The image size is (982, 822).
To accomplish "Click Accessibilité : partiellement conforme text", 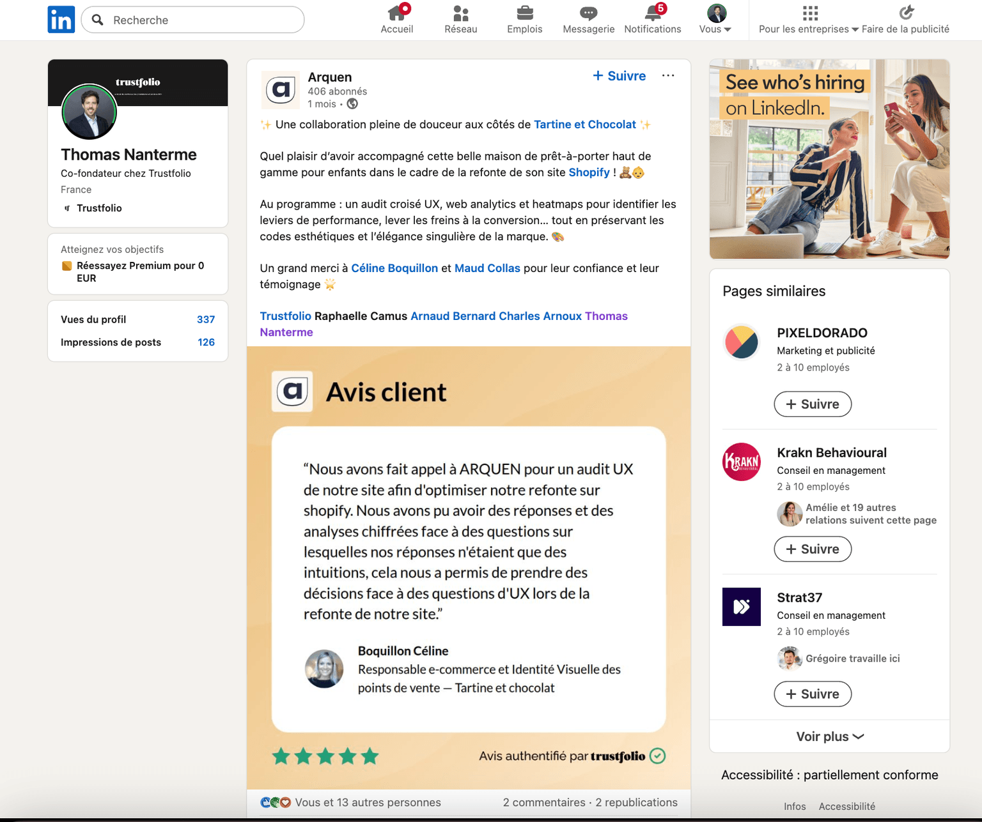I will point(830,775).
